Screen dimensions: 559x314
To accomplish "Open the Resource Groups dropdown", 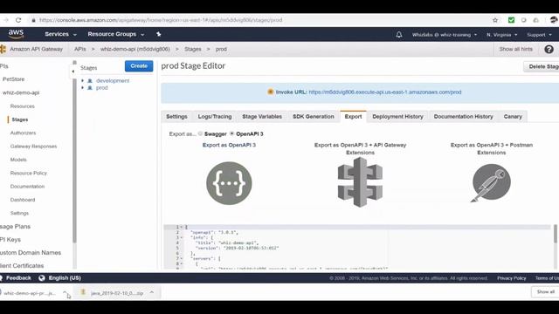I will [116, 34].
